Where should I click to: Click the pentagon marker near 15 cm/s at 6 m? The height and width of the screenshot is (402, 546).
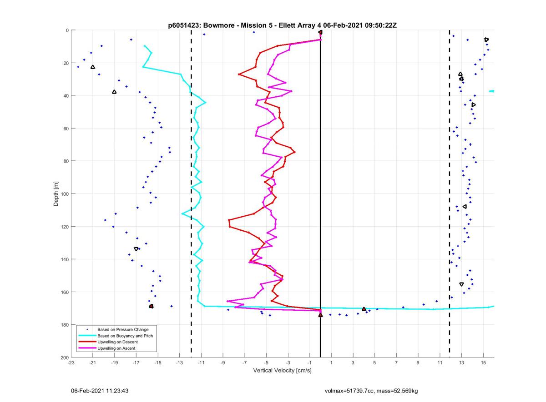pyautogui.click(x=486, y=40)
